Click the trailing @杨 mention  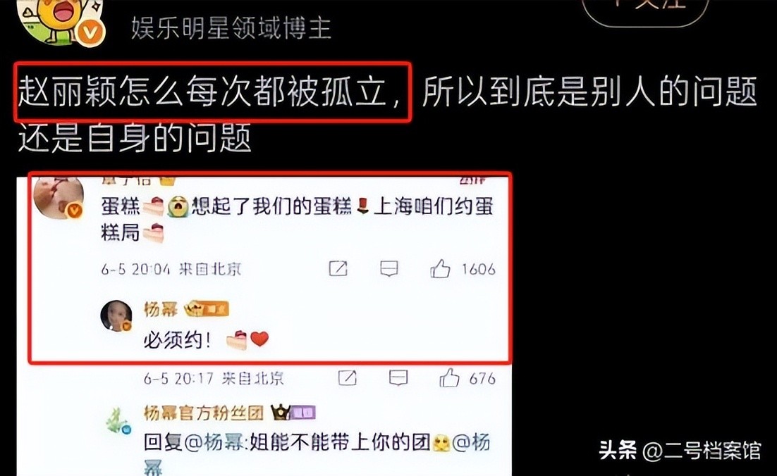click(x=471, y=442)
